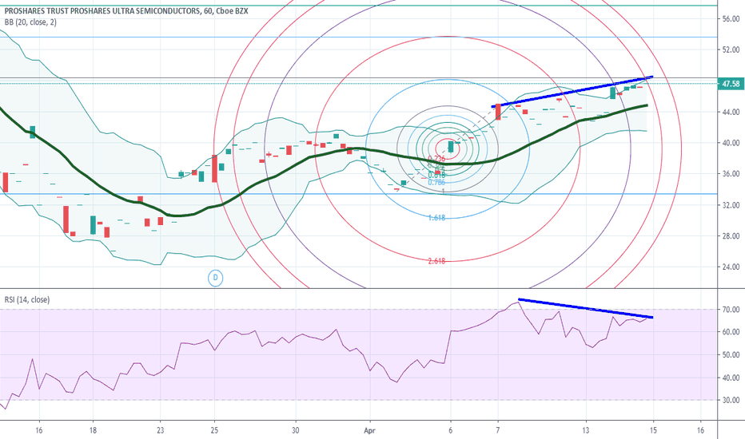Click date 30 on the time axis
Image resolution: width=745 pixels, height=439 pixels.
pos(296,430)
